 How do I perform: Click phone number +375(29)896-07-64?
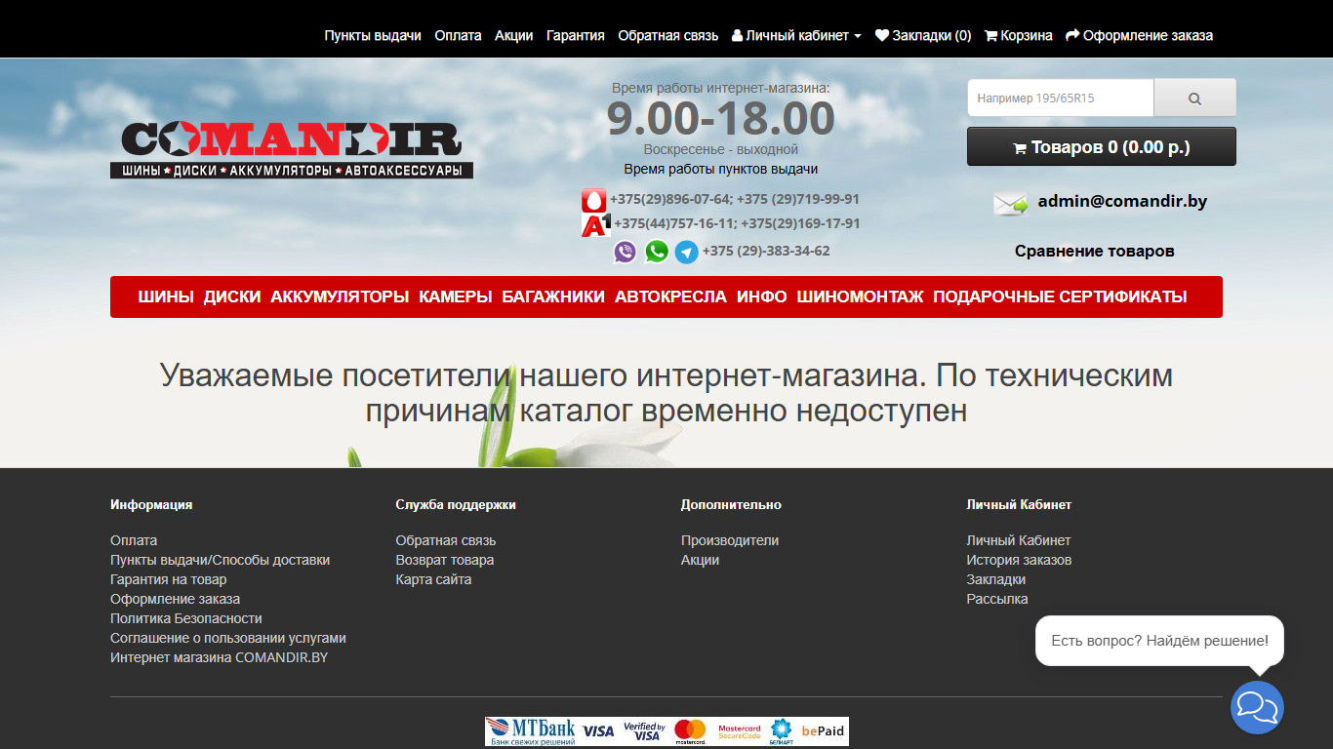tap(670, 199)
